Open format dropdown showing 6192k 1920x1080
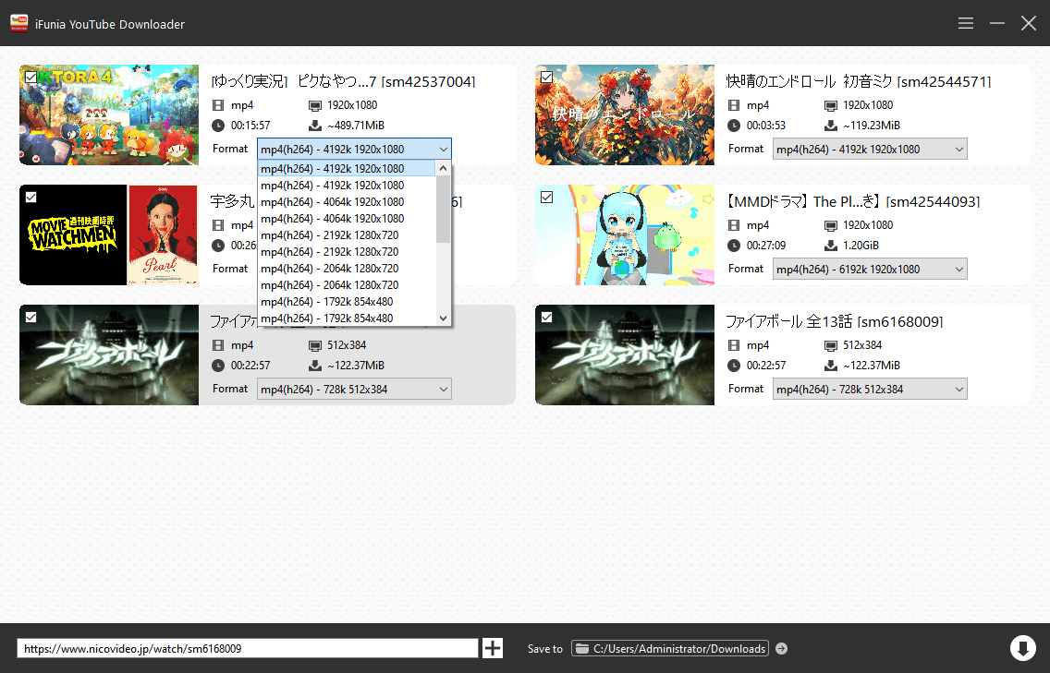The width and height of the screenshot is (1050, 673). (869, 270)
